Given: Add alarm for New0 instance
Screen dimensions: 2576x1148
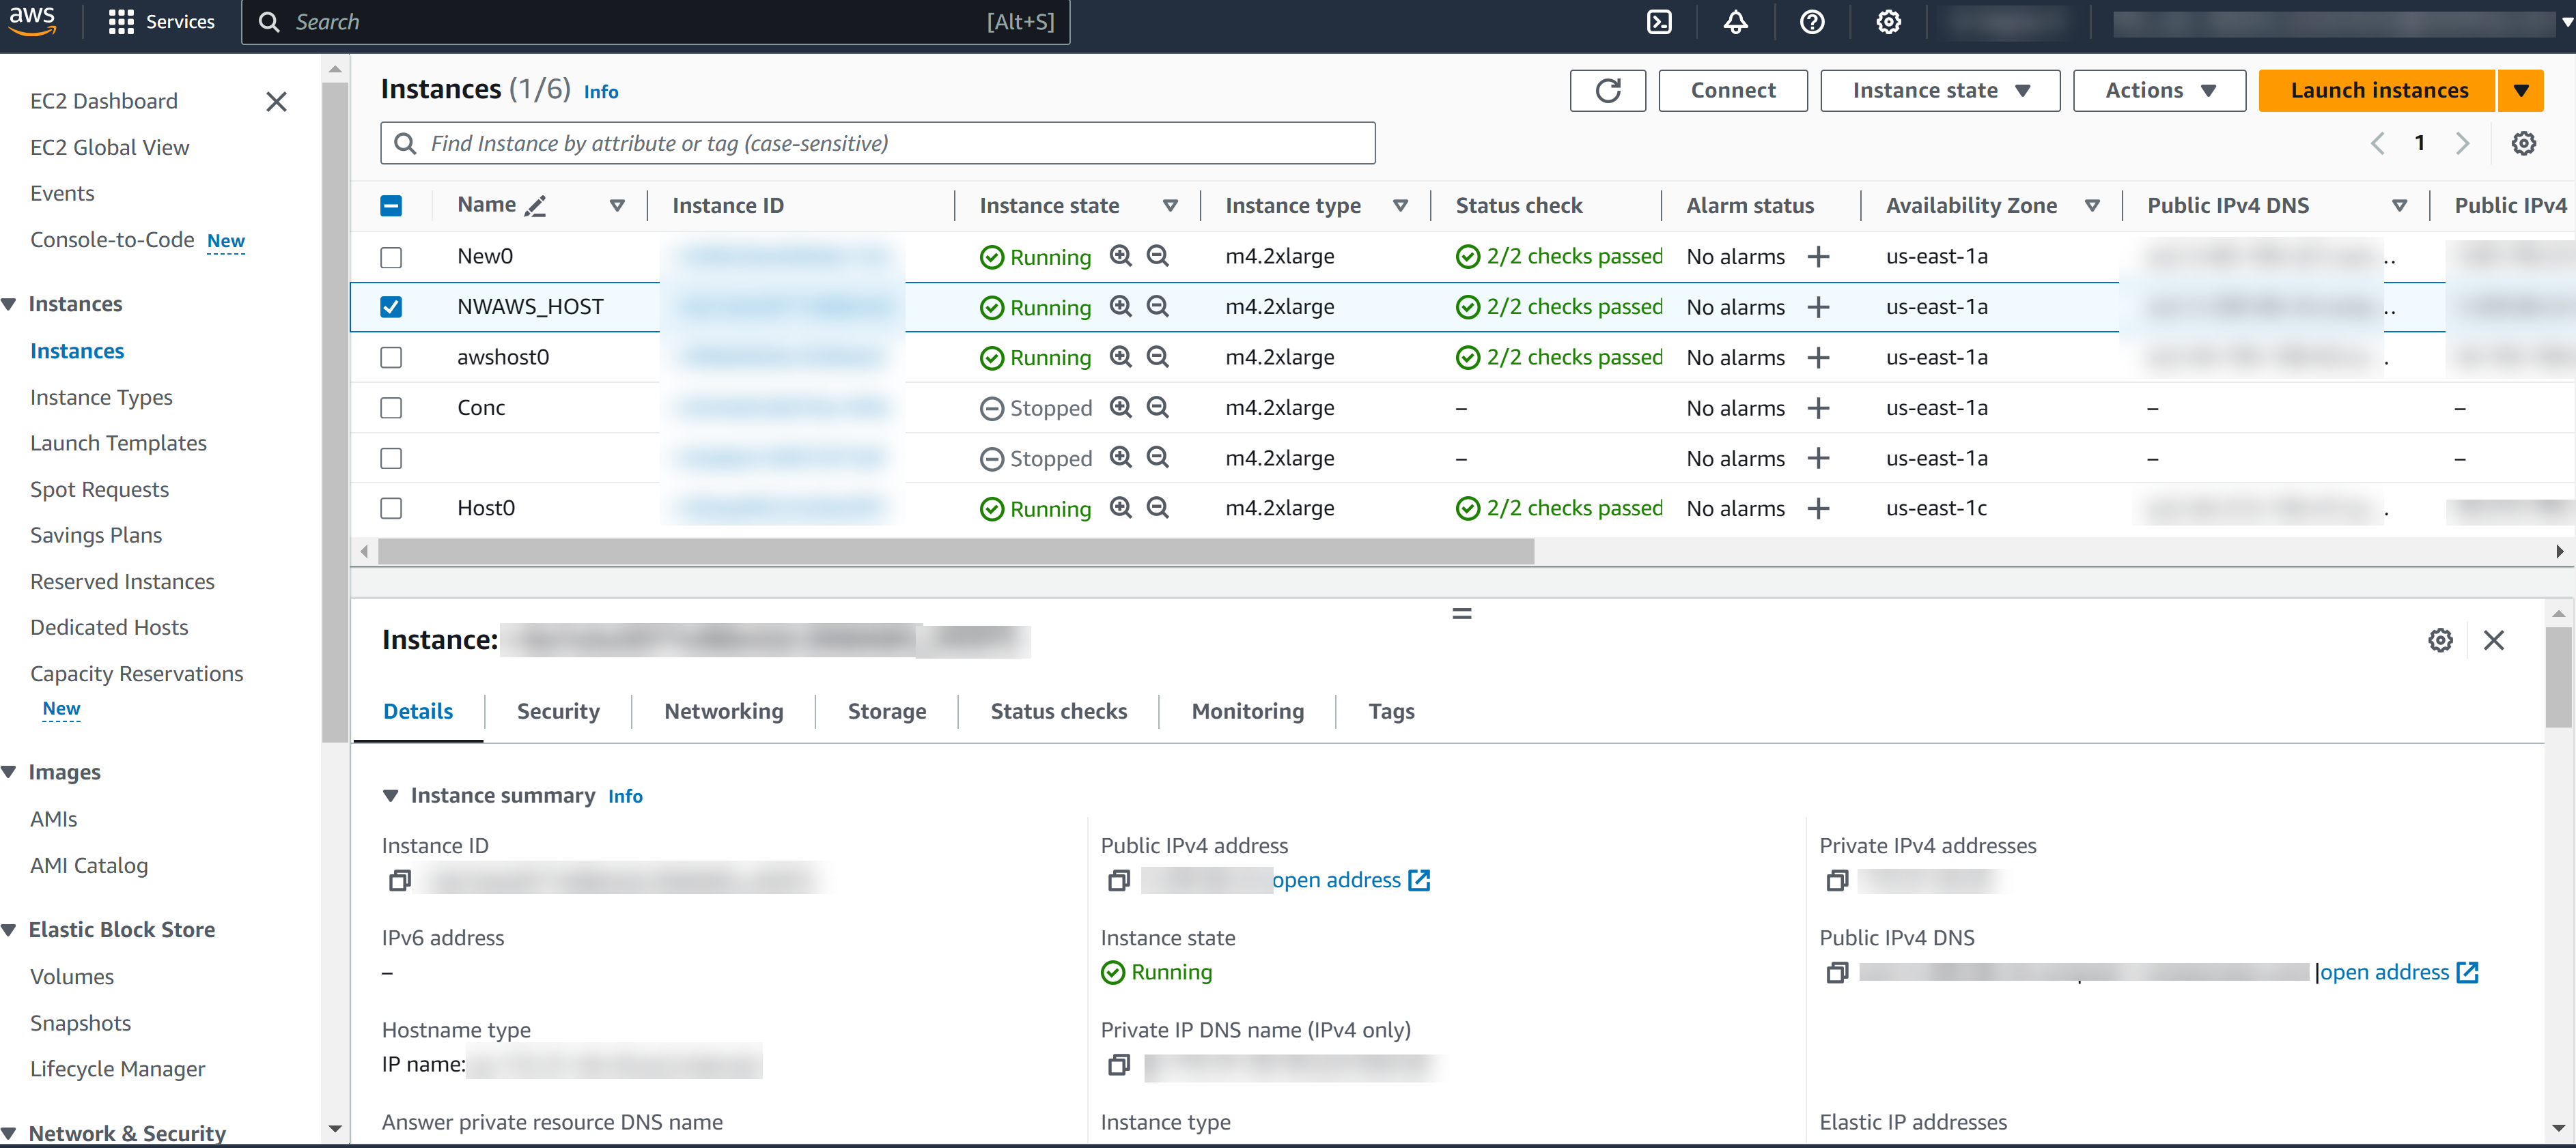Looking at the screenshot, I should point(1818,257).
